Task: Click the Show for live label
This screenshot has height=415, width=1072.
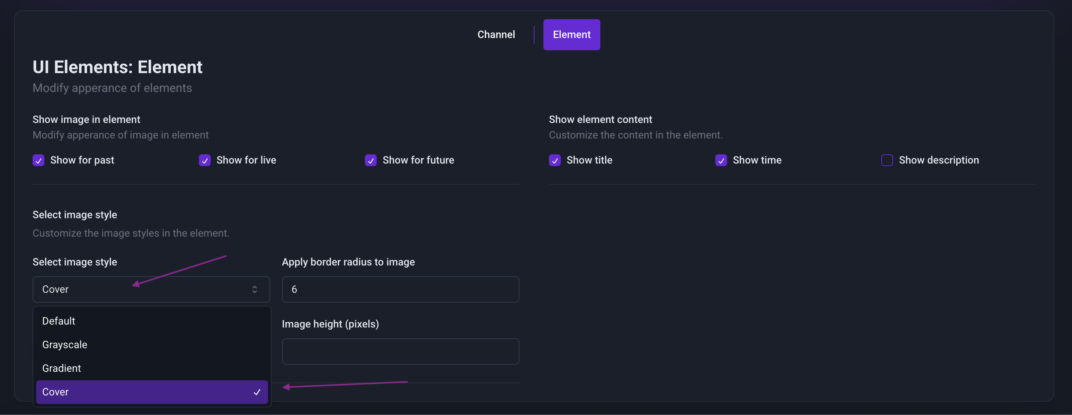Action: point(246,161)
